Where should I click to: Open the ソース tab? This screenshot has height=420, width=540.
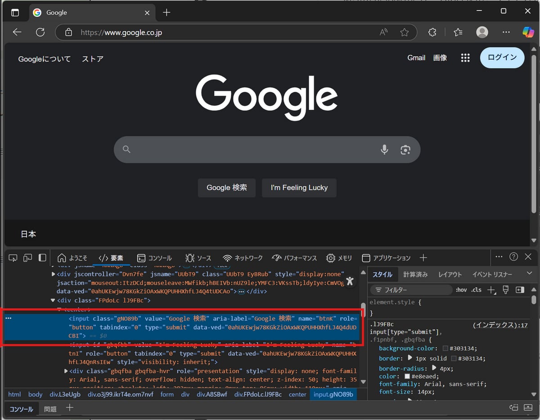point(198,258)
